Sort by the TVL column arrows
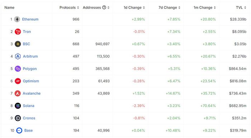Viewport: 251px width, 138px height. point(245,8)
